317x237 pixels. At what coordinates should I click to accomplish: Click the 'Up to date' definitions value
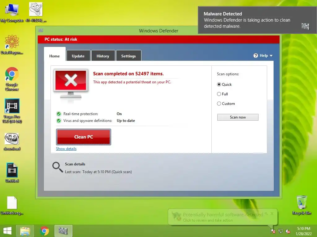point(126,121)
